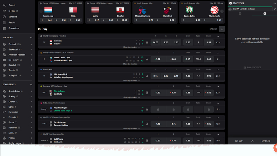The image size is (277, 156).
Task: Click the American Football icon
Action: point(4,55)
